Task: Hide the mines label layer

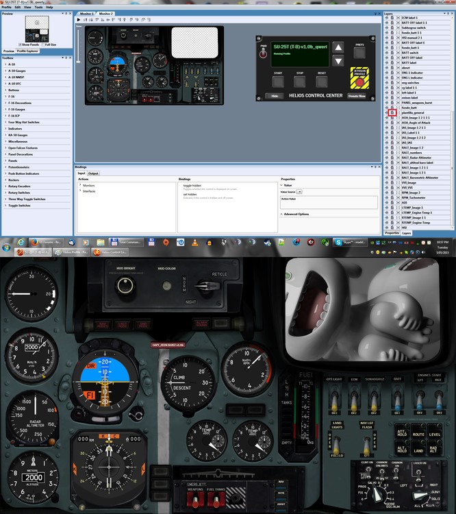Action: pyautogui.click(x=387, y=98)
